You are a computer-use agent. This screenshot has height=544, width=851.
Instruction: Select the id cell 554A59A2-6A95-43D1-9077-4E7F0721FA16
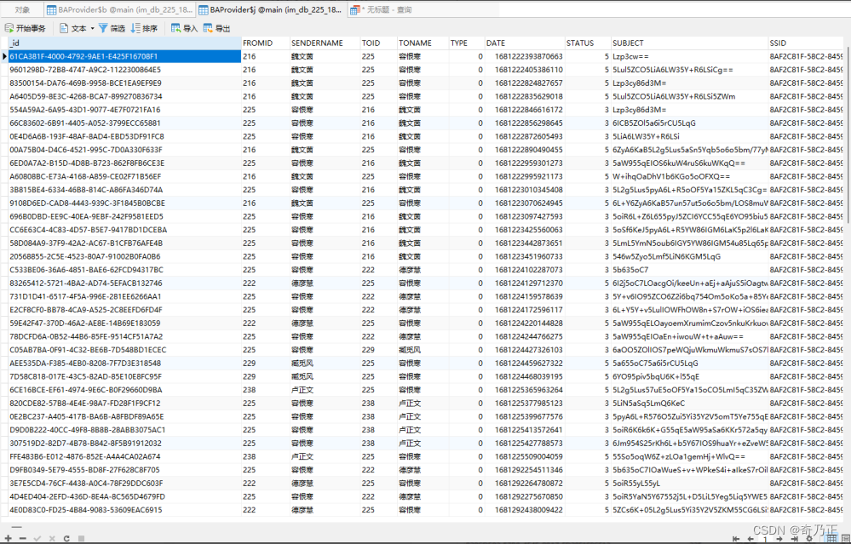(124, 110)
